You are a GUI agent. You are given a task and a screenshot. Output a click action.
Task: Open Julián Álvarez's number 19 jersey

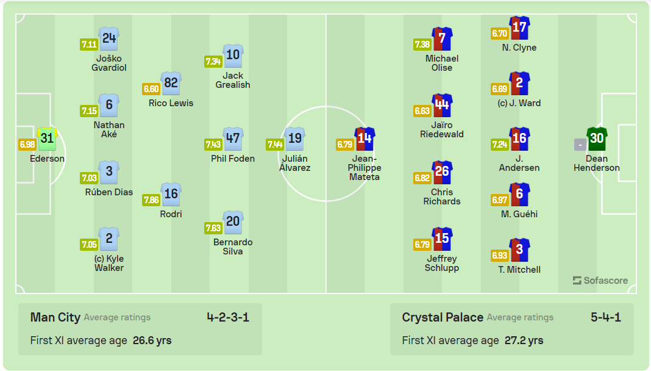pyautogui.click(x=294, y=139)
